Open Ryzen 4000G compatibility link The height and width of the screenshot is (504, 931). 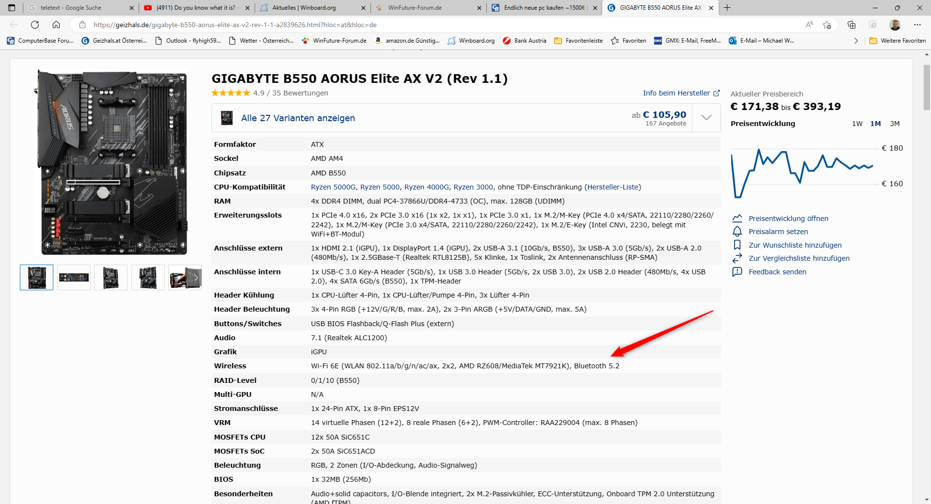point(427,187)
